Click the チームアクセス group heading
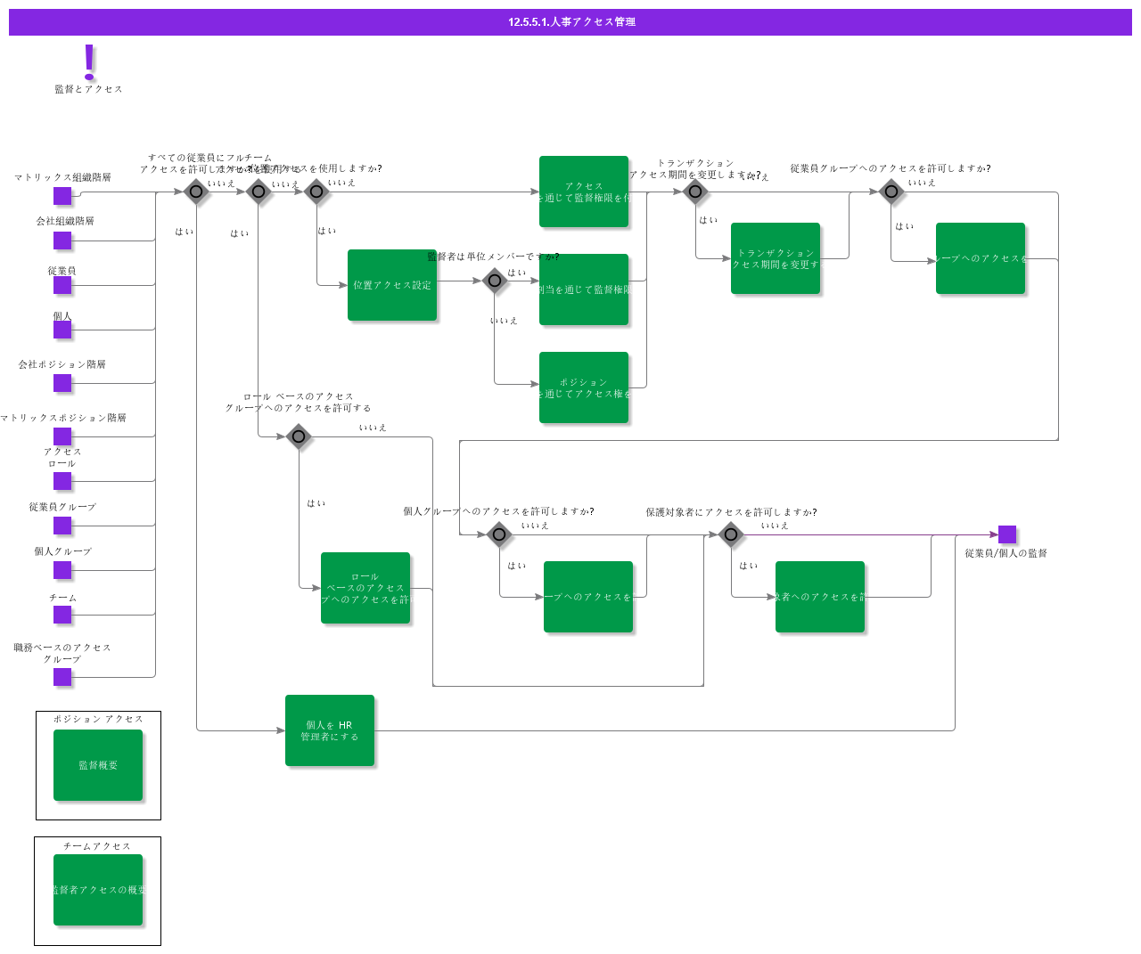 97,846
